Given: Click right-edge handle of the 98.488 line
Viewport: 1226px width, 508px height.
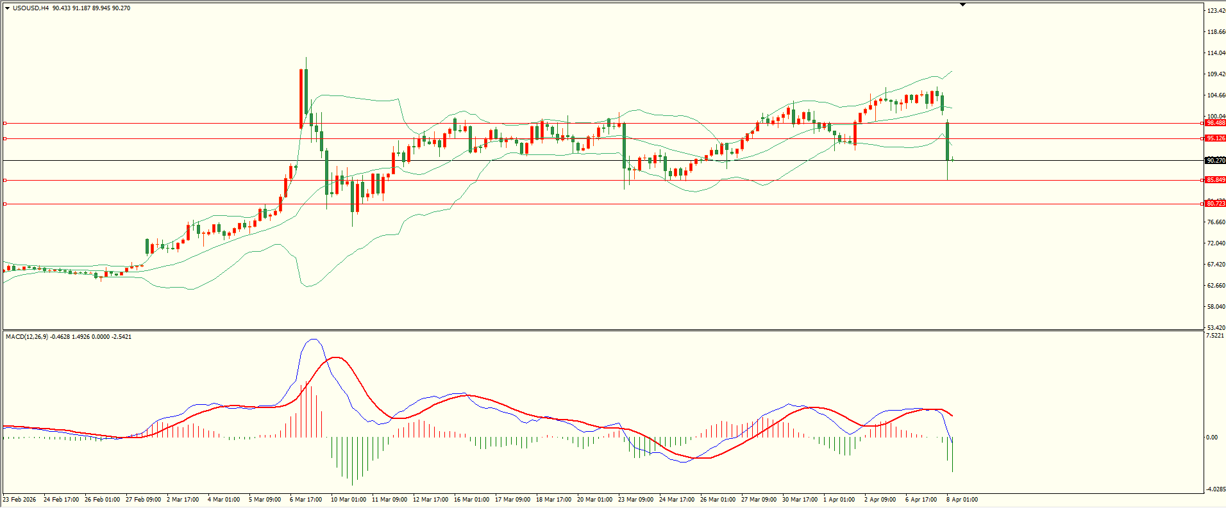Looking at the screenshot, I should pos(1201,123).
